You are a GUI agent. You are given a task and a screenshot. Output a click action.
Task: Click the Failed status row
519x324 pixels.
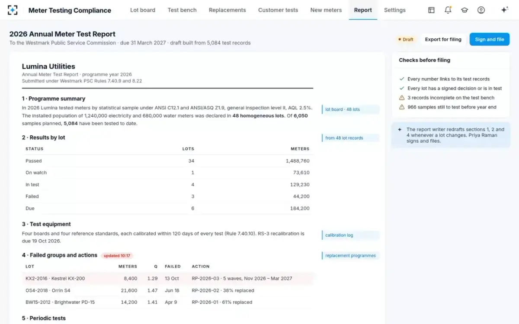click(168, 196)
